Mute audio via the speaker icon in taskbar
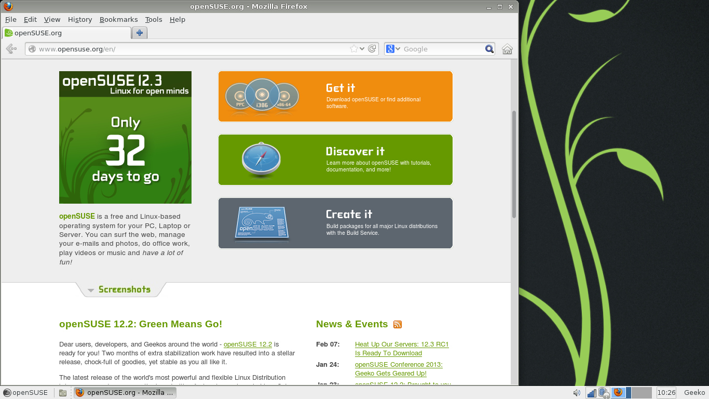This screenshot has width=709, height=399. (576, 392)
